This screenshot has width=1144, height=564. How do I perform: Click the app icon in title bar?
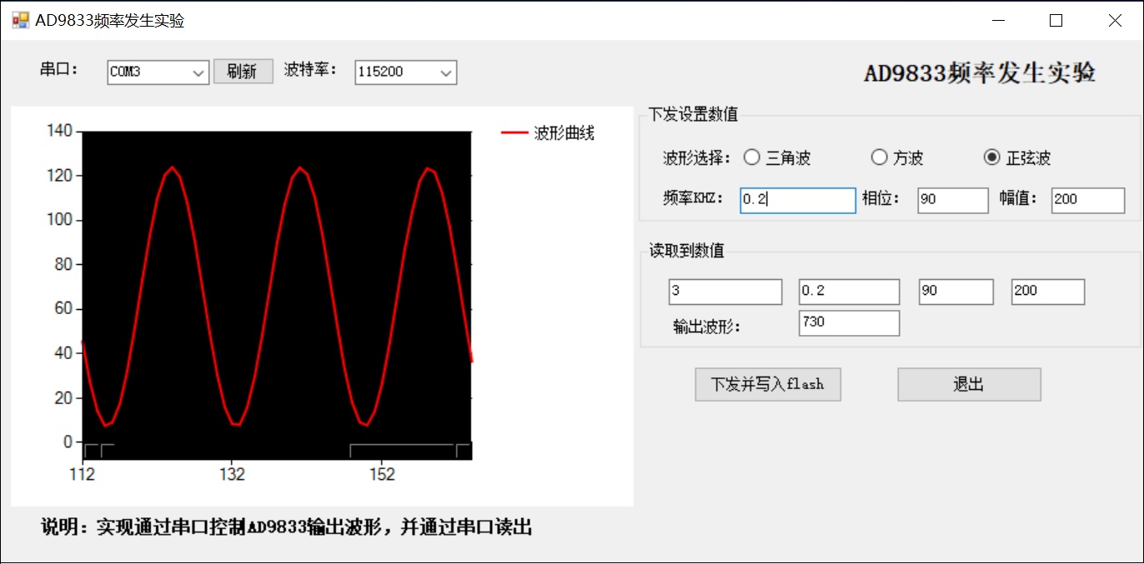tap(20, 20)
